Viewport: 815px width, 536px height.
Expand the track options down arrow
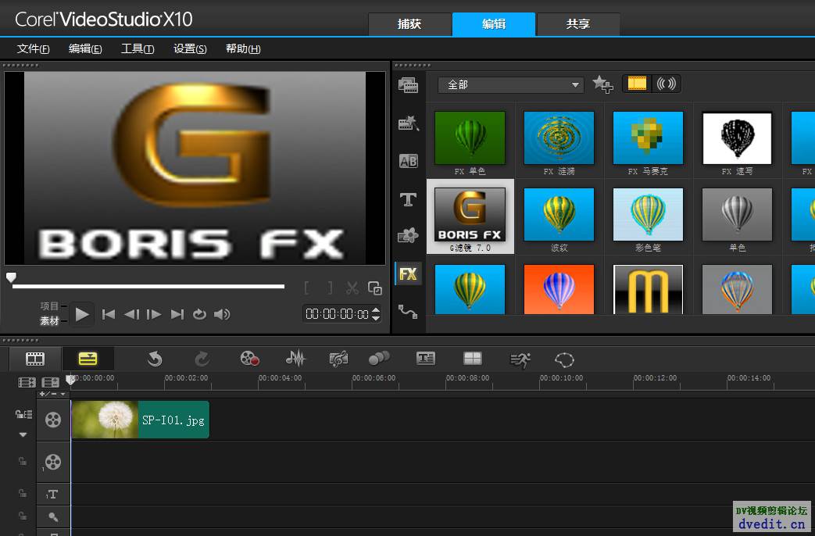tap(23, 434)
